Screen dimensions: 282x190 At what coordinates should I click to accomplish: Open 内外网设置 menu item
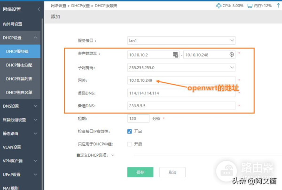(20, 24)
